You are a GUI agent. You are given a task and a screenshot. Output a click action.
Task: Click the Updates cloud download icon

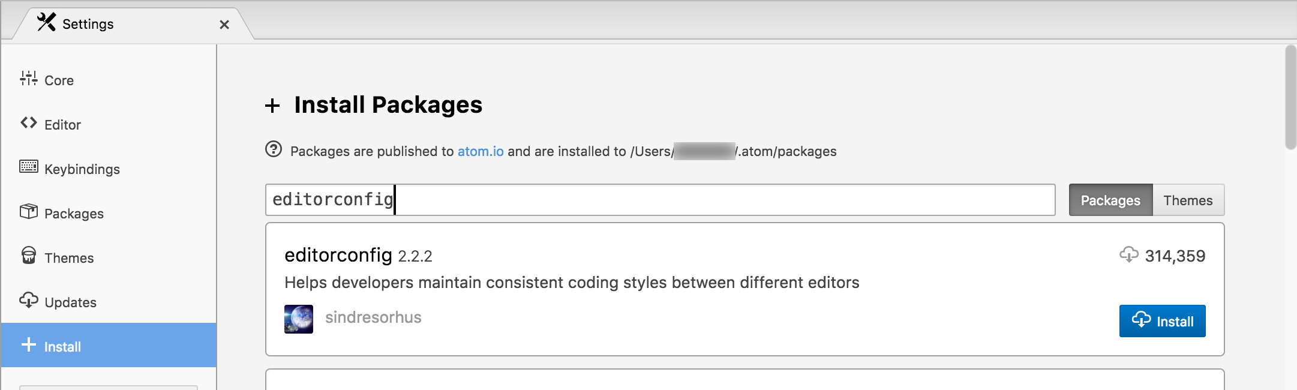coord(29,300)
